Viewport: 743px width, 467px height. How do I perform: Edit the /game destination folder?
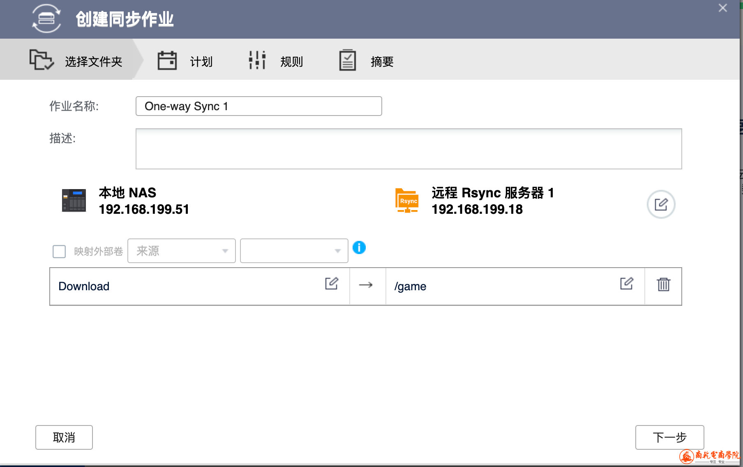tap(627, 283)
